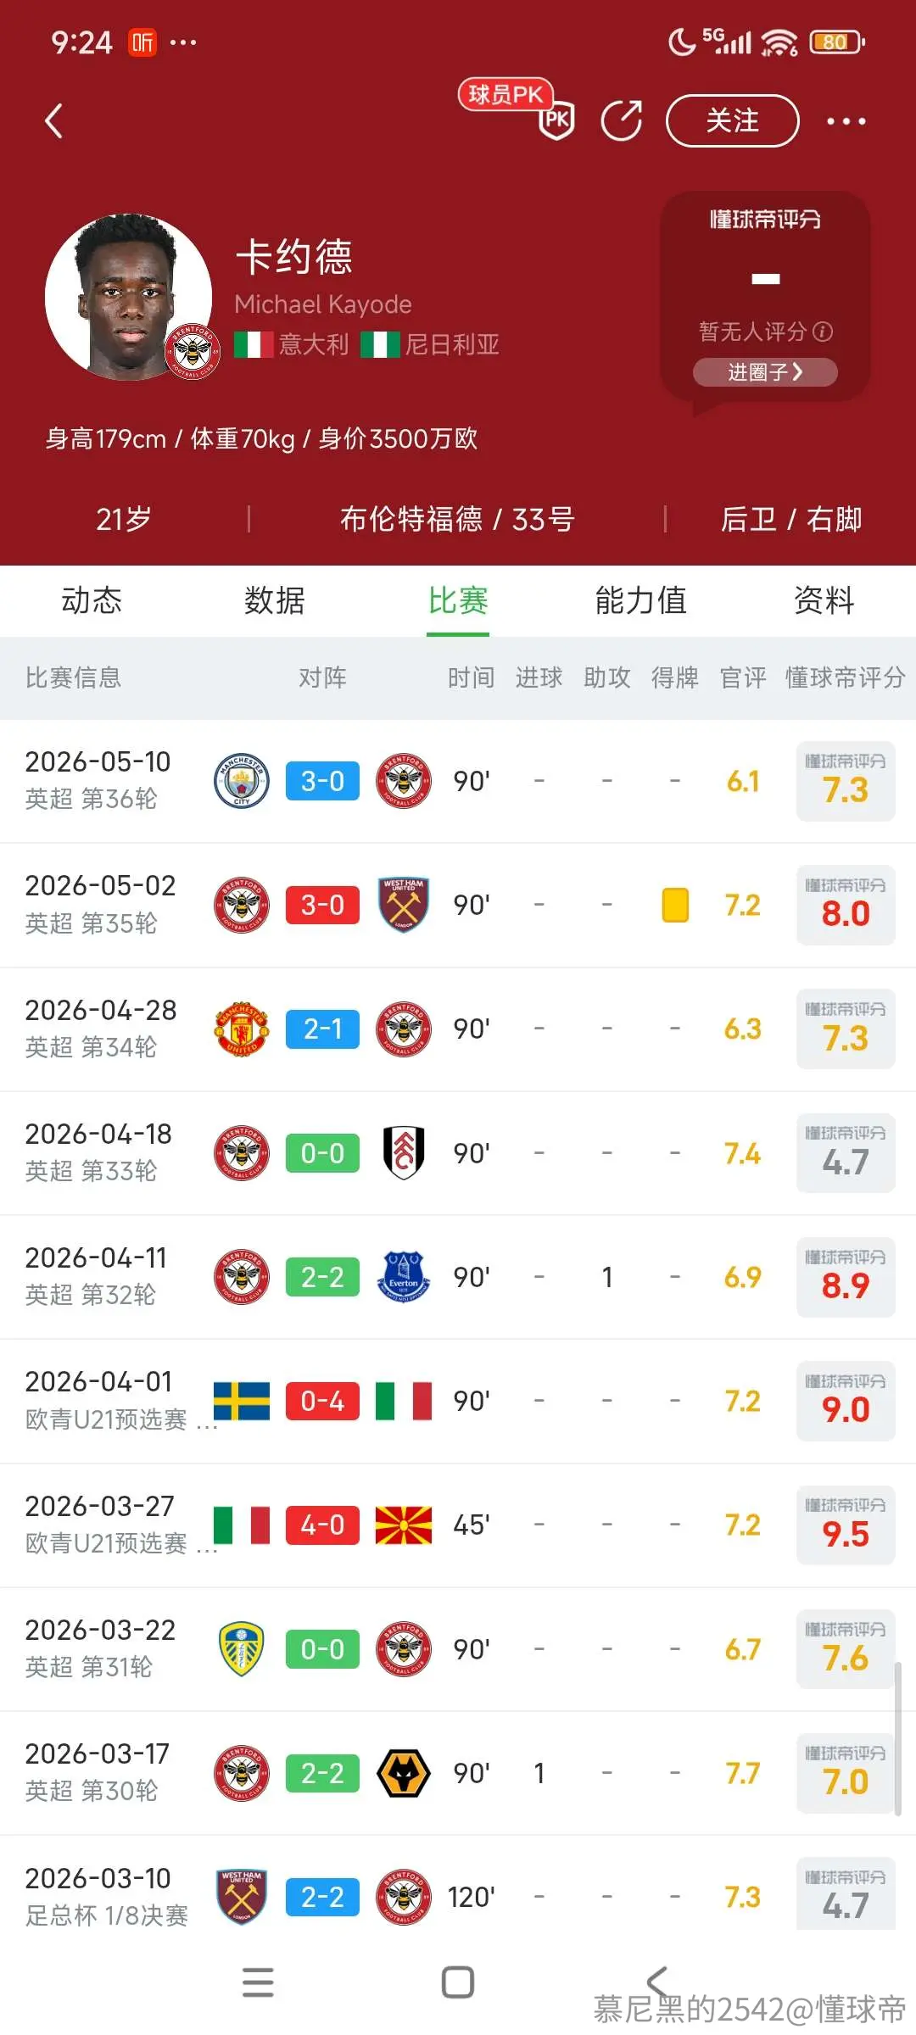
Task: Open the 0-4 Sweden versus Italy score
Action: (x=322, y=1401)
